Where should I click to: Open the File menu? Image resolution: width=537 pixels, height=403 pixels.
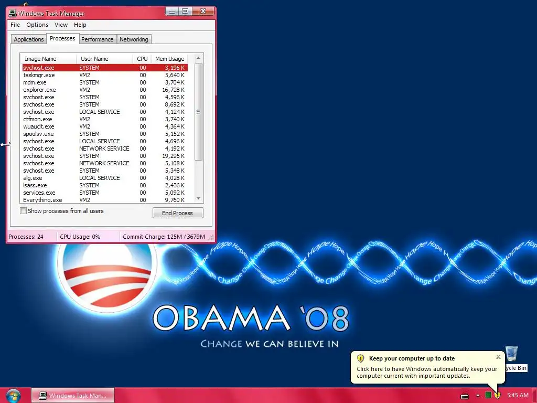[15, 25]
